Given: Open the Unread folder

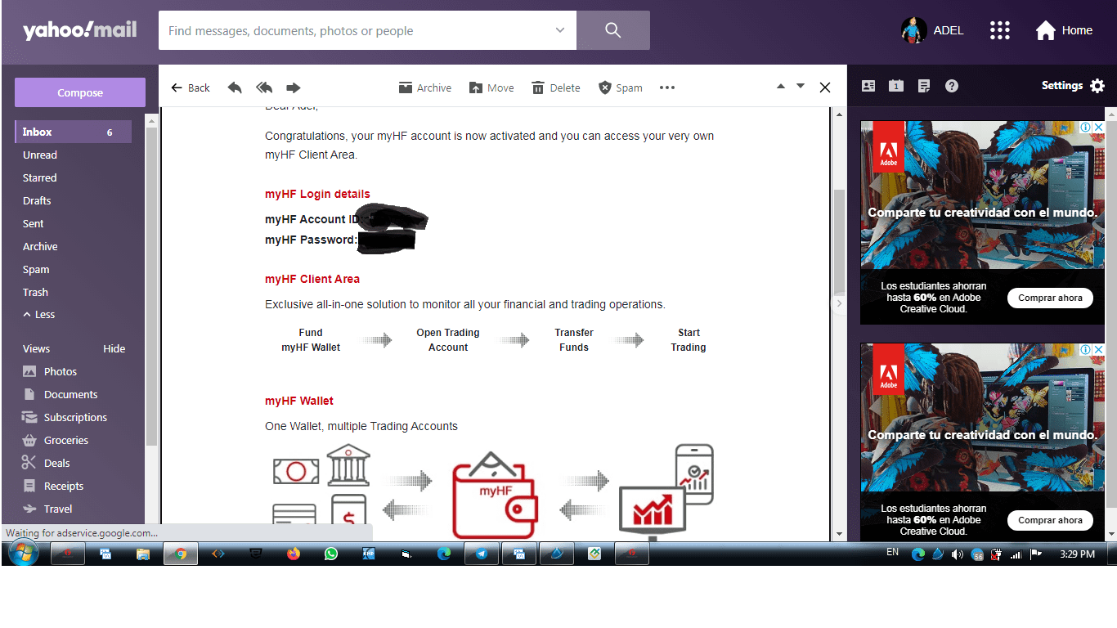Looking at the screenshot, I should click(x=40, y=155).
